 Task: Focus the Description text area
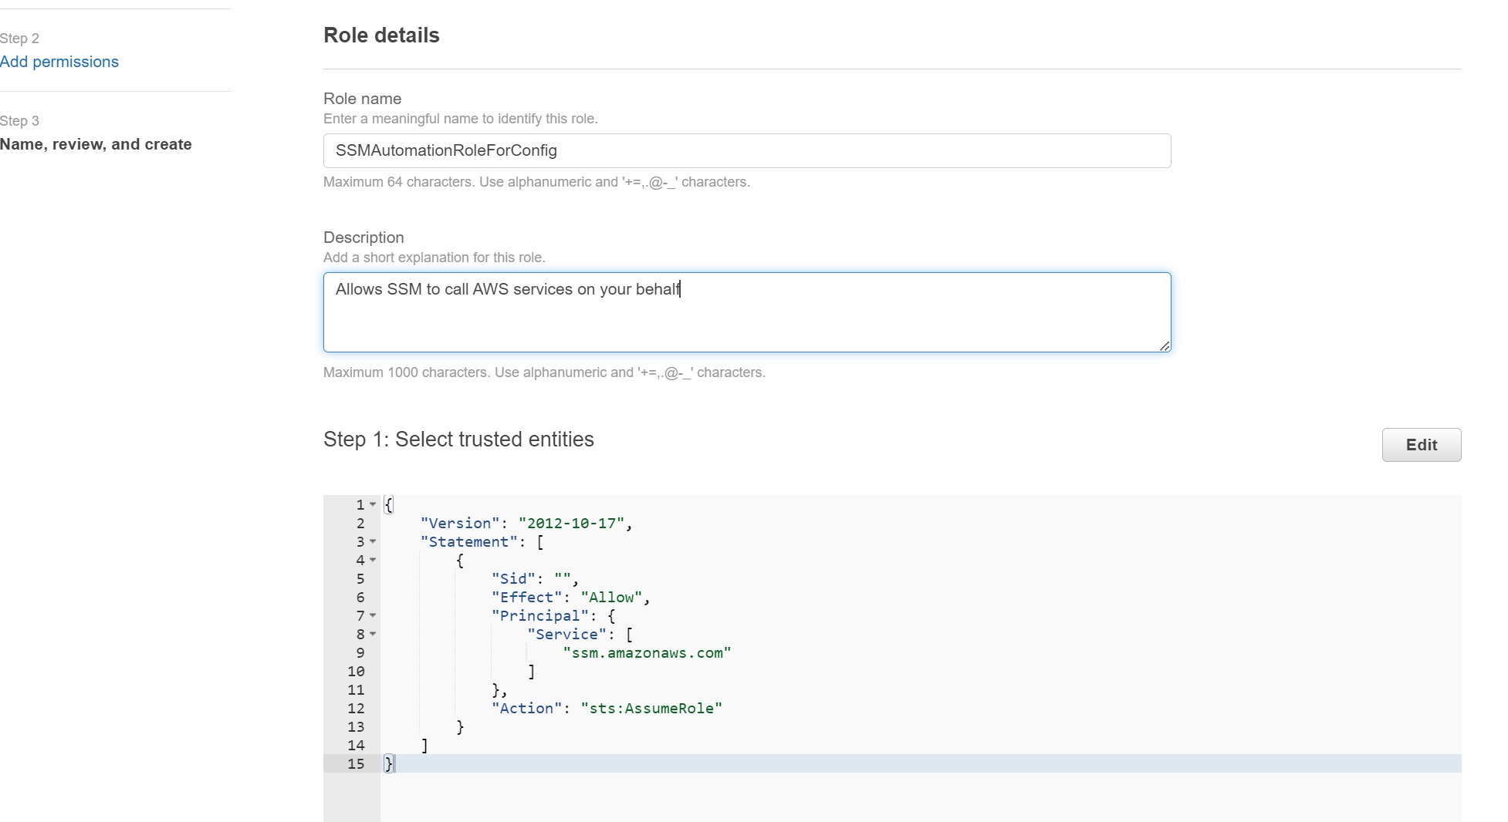click(x=746, y=312)
